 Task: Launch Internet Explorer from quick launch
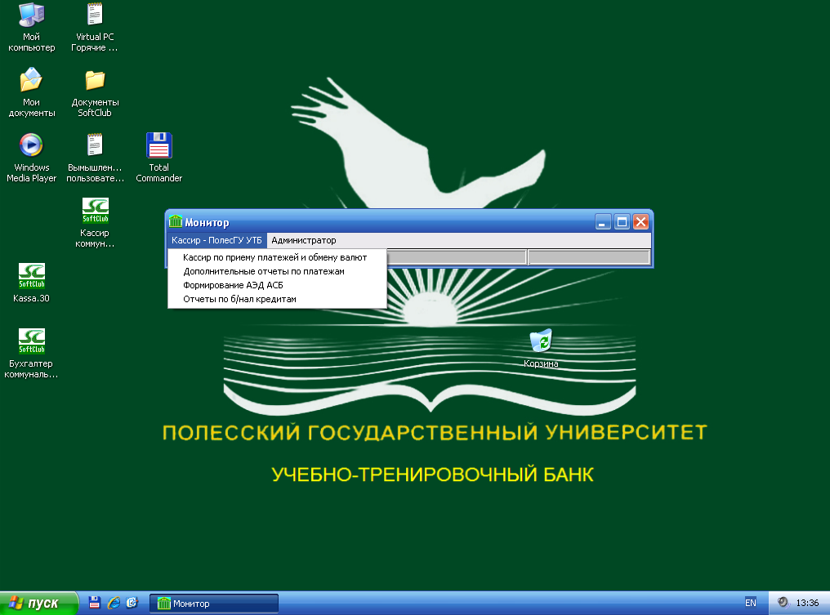(114, 602)
